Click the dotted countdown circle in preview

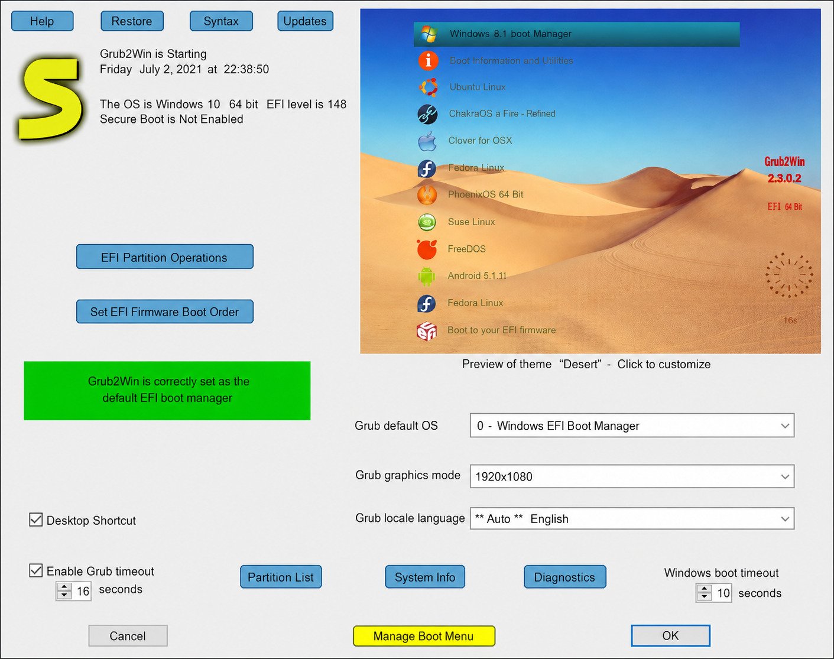789,275
